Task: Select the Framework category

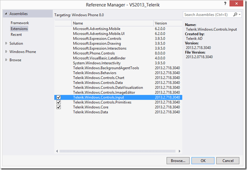Action: click(20, 23)
